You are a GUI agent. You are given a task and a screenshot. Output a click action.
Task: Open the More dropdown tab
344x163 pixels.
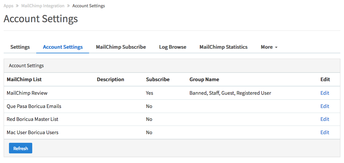(269, 47)
